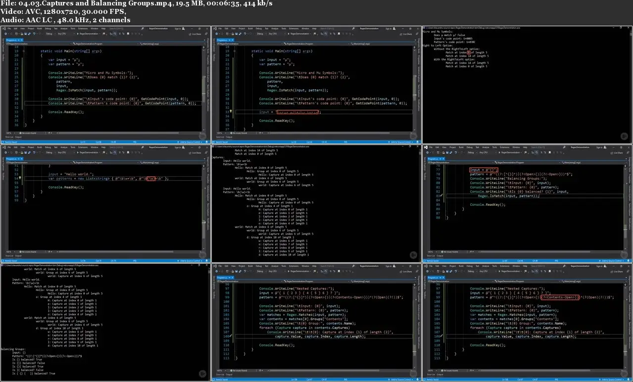This screenshot has height=382, width=633.
Task: Open Extensions menu in bottom-middle thumbnail
Action: (x=294, y=266)
